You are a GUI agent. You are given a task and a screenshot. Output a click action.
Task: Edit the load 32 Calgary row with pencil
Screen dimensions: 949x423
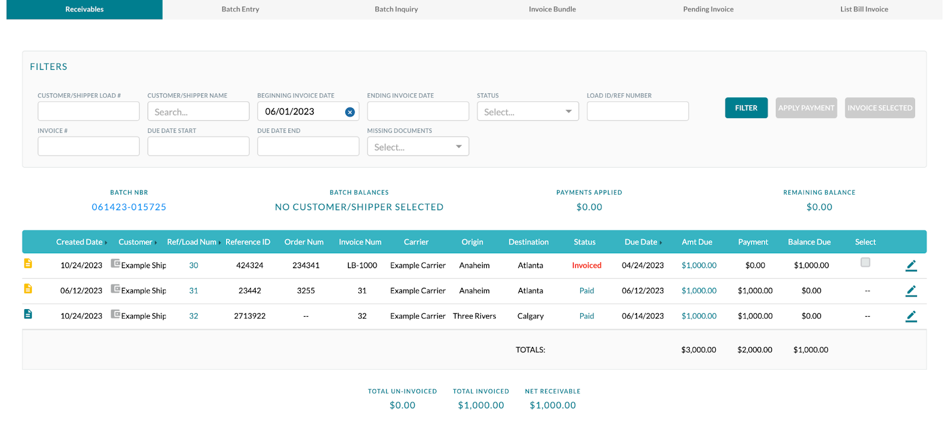tap(911, 316)
